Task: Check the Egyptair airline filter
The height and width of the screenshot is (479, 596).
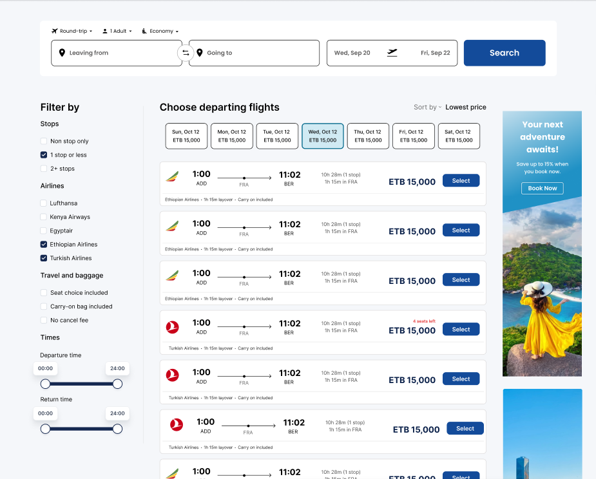Action: (43, 230)
